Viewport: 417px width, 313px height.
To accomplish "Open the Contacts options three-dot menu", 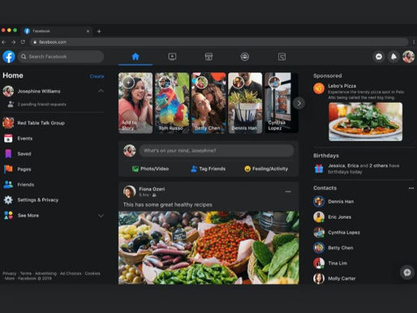I will click(x=411, y=188).
